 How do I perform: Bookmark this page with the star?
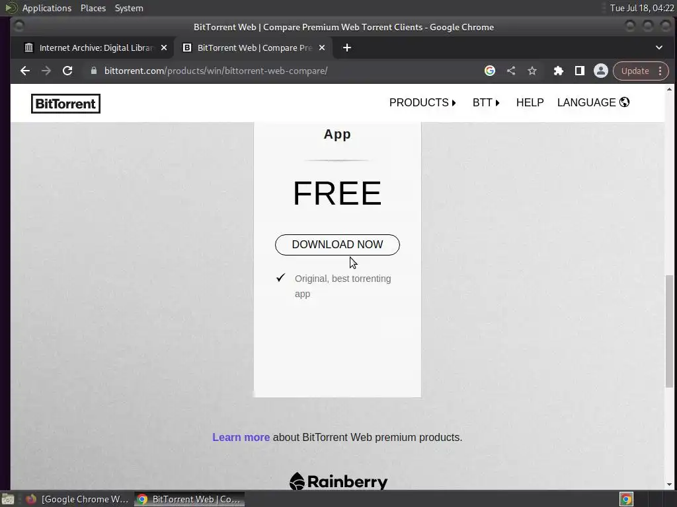pos(532,71)
